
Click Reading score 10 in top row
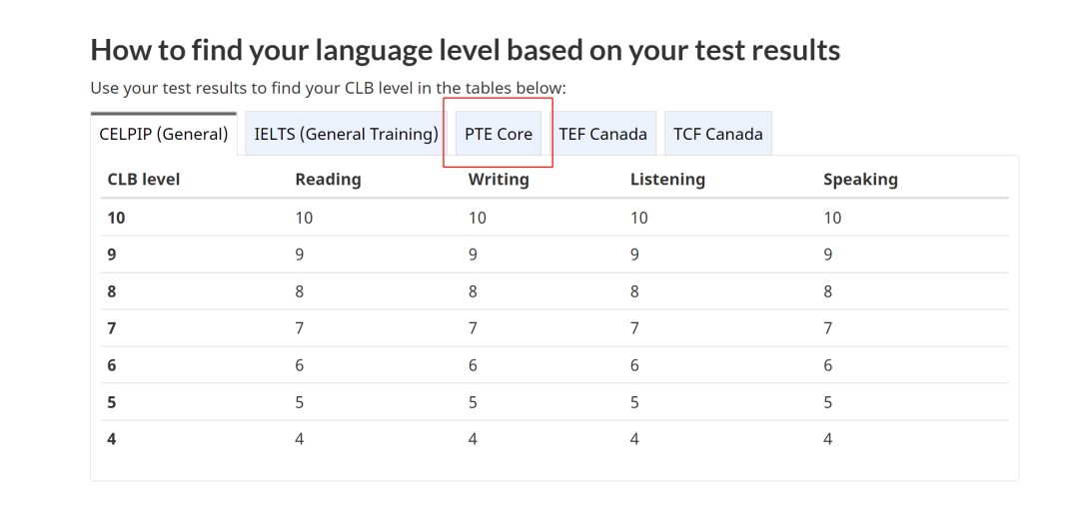[304, 218]
